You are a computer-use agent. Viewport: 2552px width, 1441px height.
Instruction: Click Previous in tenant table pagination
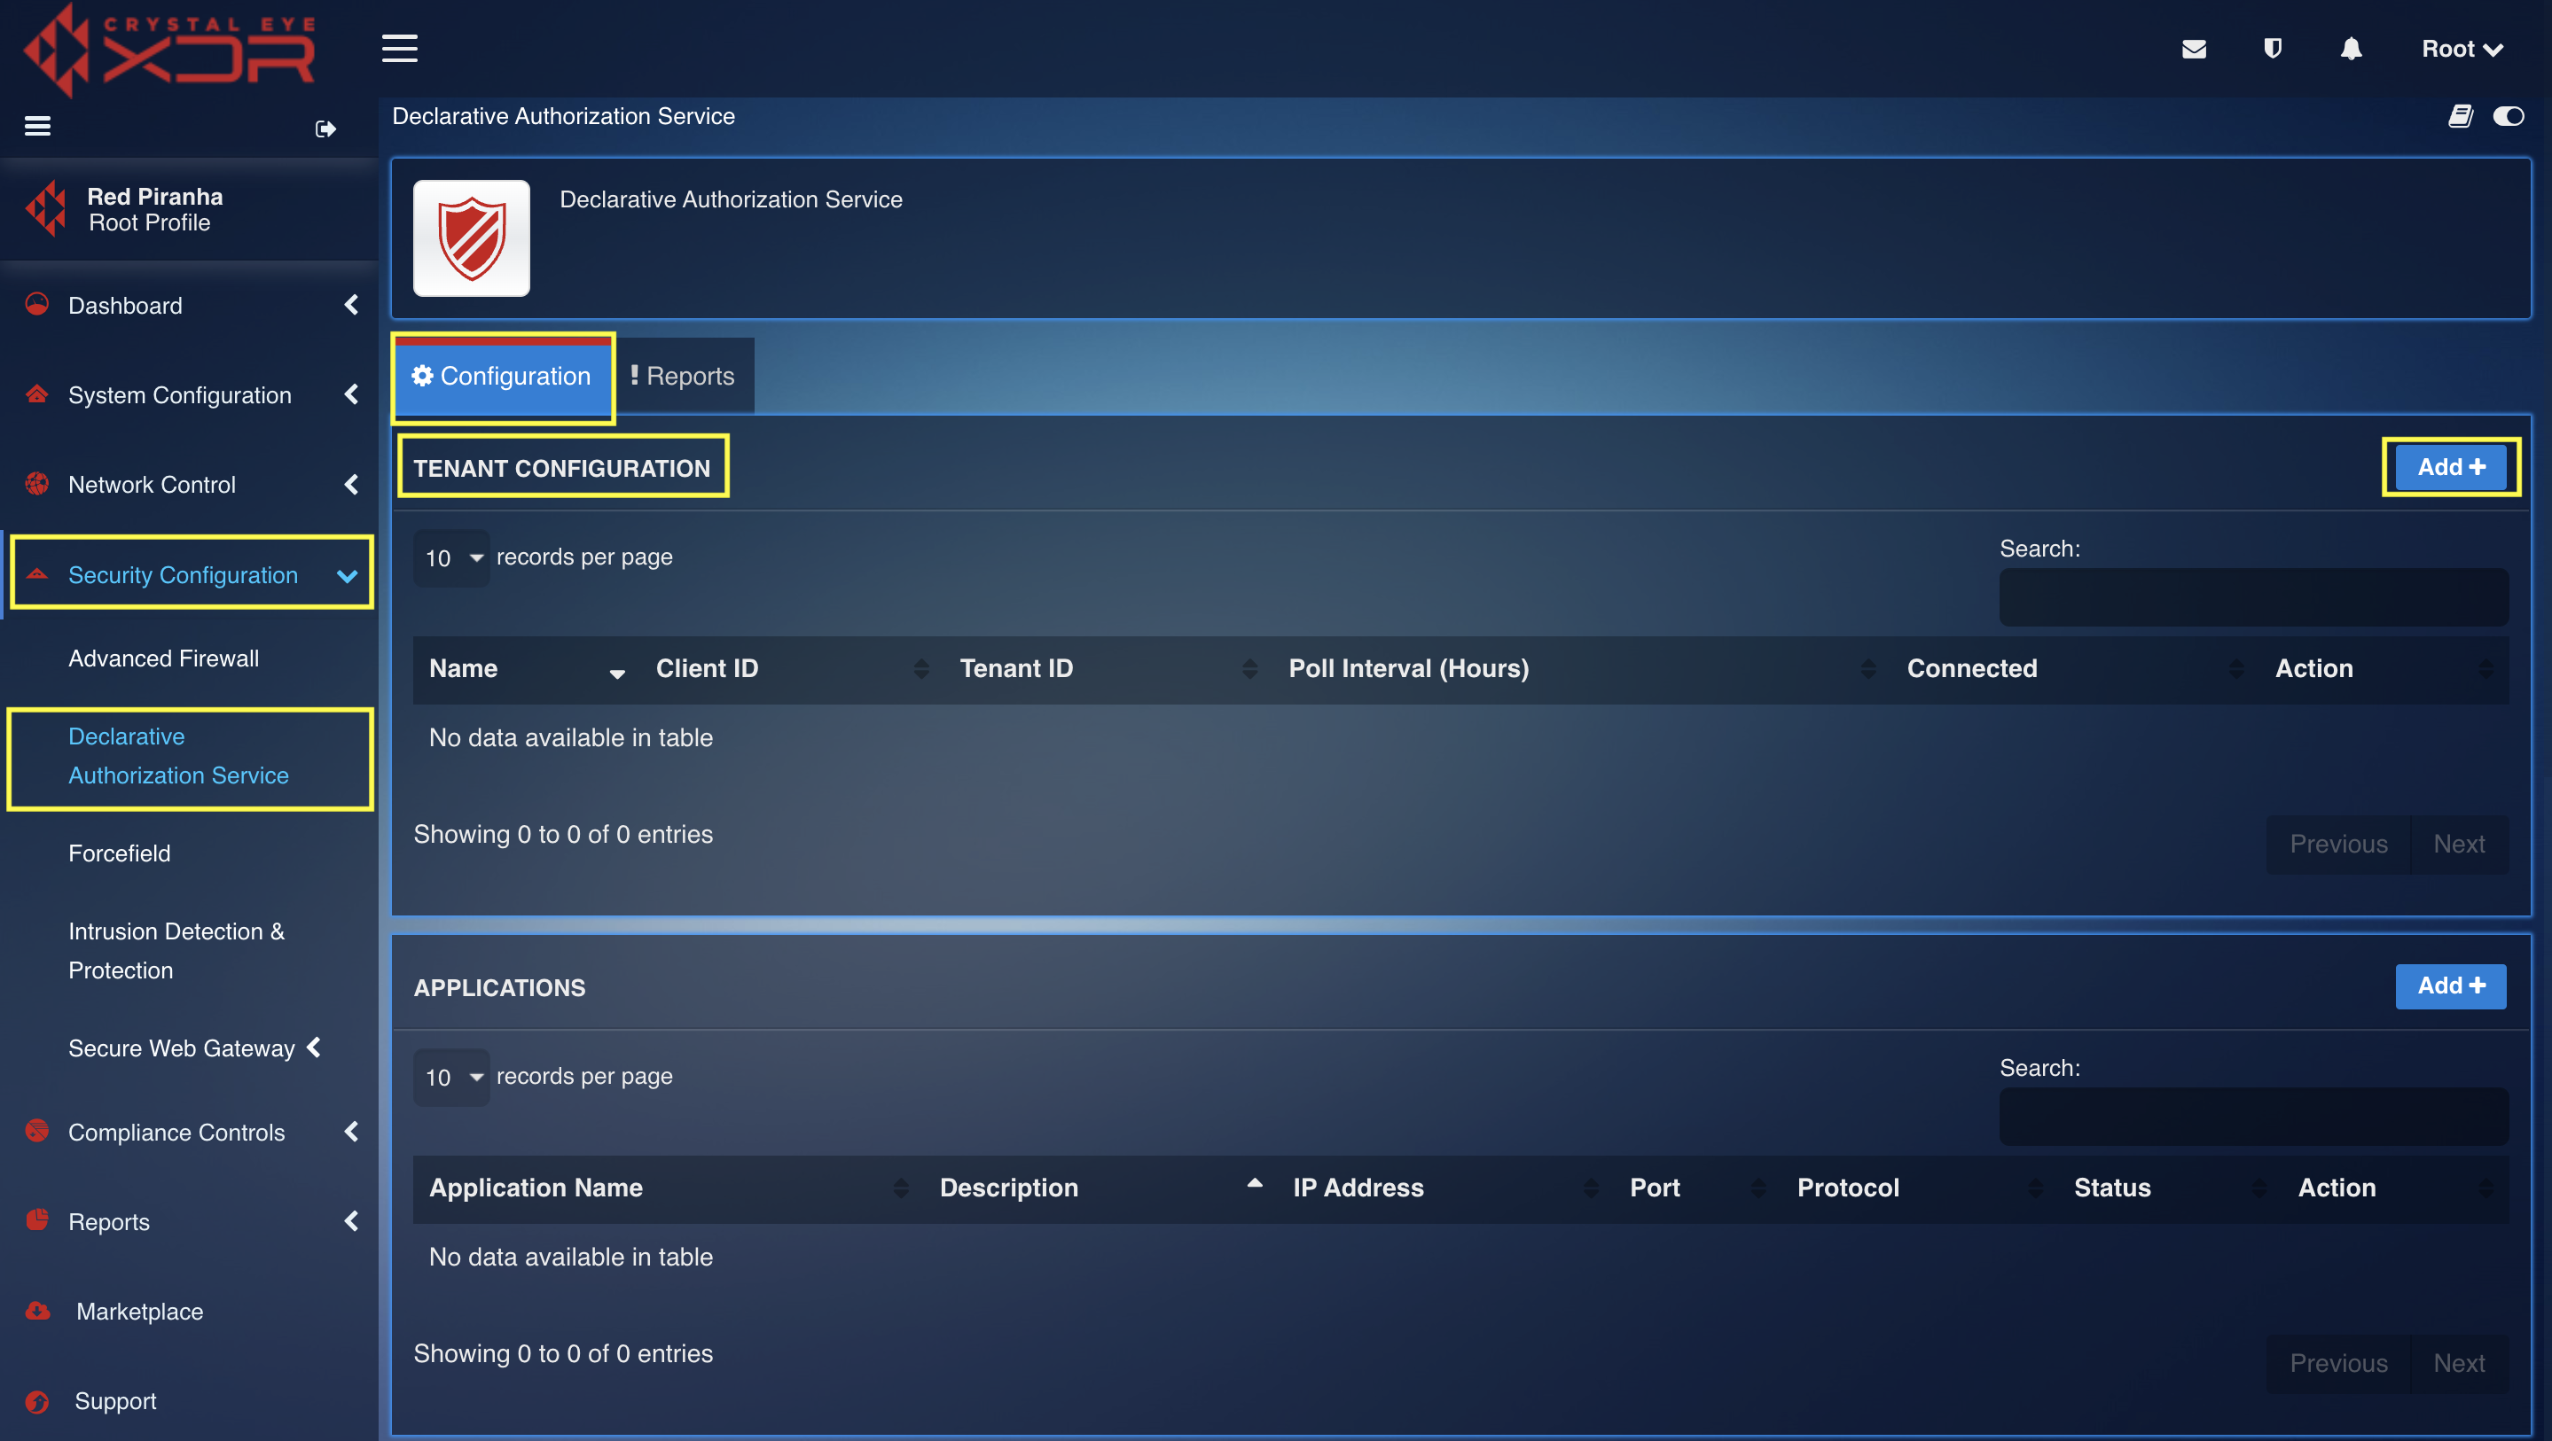pyautogui.click(x=2338, y=844)
